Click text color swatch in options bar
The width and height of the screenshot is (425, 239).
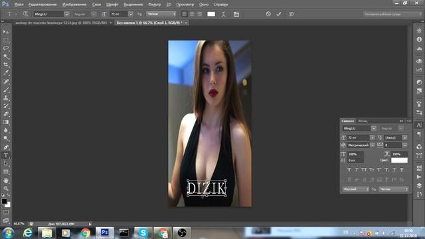coord(211,14)
